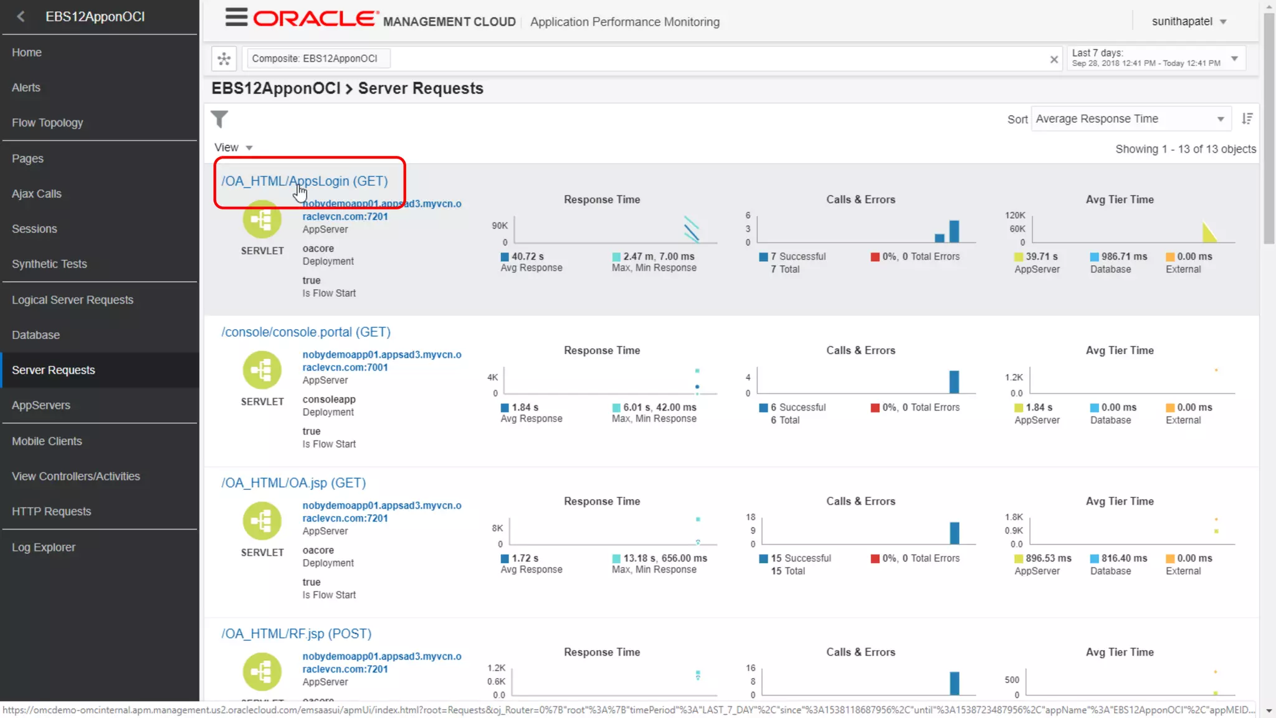Open console.portal appserver link port 7001
Image resolution: width=1276 pixels, height=718 pixels.
click(381, 361)
